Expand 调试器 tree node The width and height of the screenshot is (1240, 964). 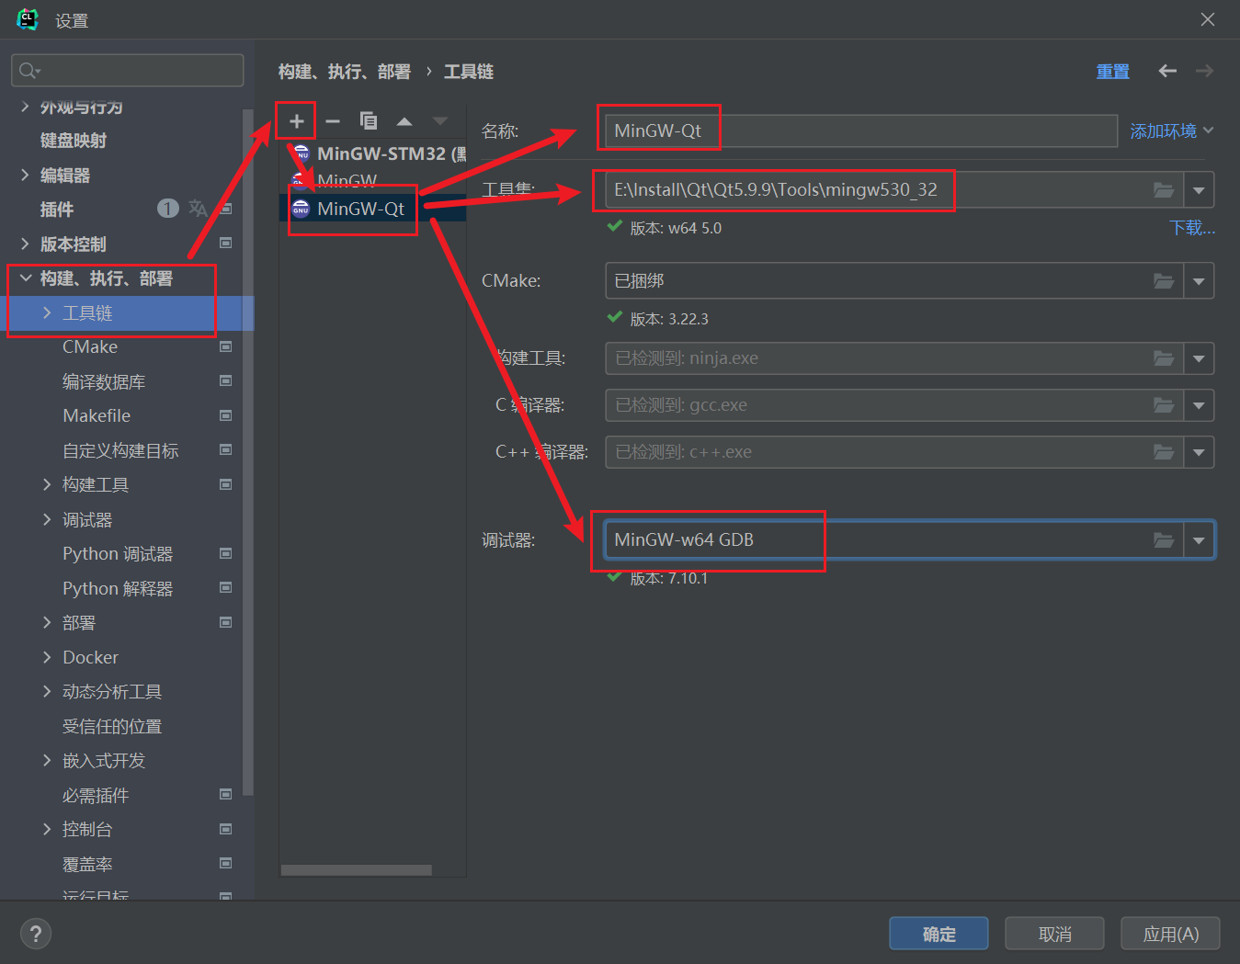[x=47, y=519]
